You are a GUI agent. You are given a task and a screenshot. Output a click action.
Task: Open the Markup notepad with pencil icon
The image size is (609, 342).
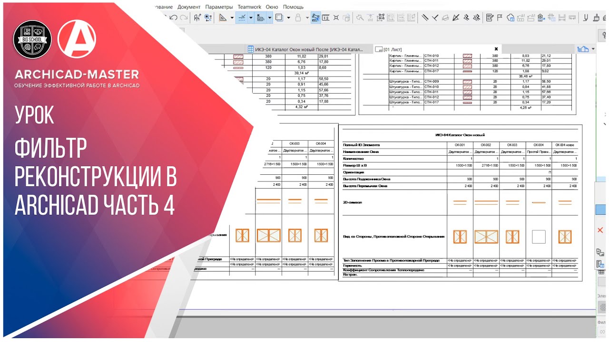[490, 18]
